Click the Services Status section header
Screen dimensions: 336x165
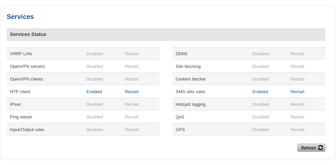point(28,34)
